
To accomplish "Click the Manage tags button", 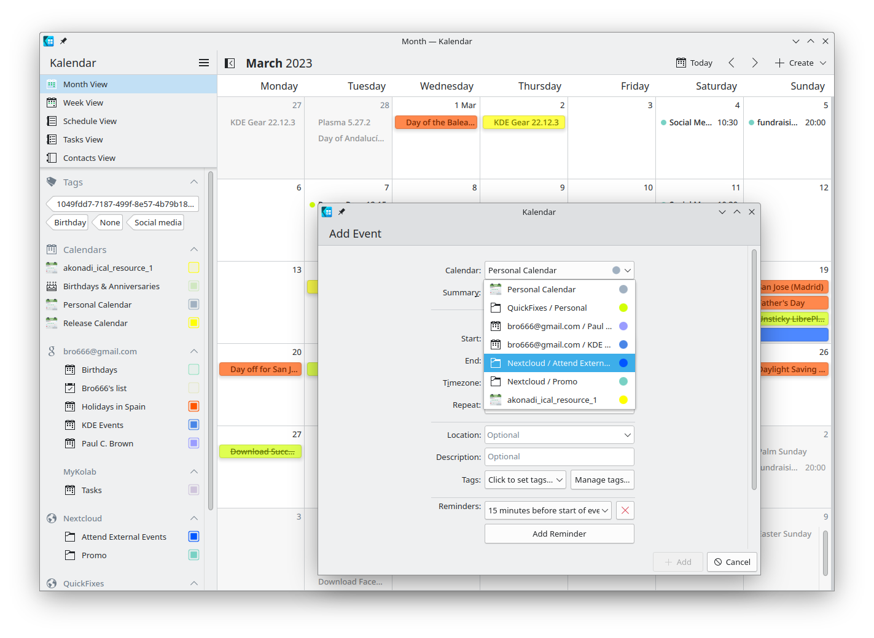I will pos(602,480).
